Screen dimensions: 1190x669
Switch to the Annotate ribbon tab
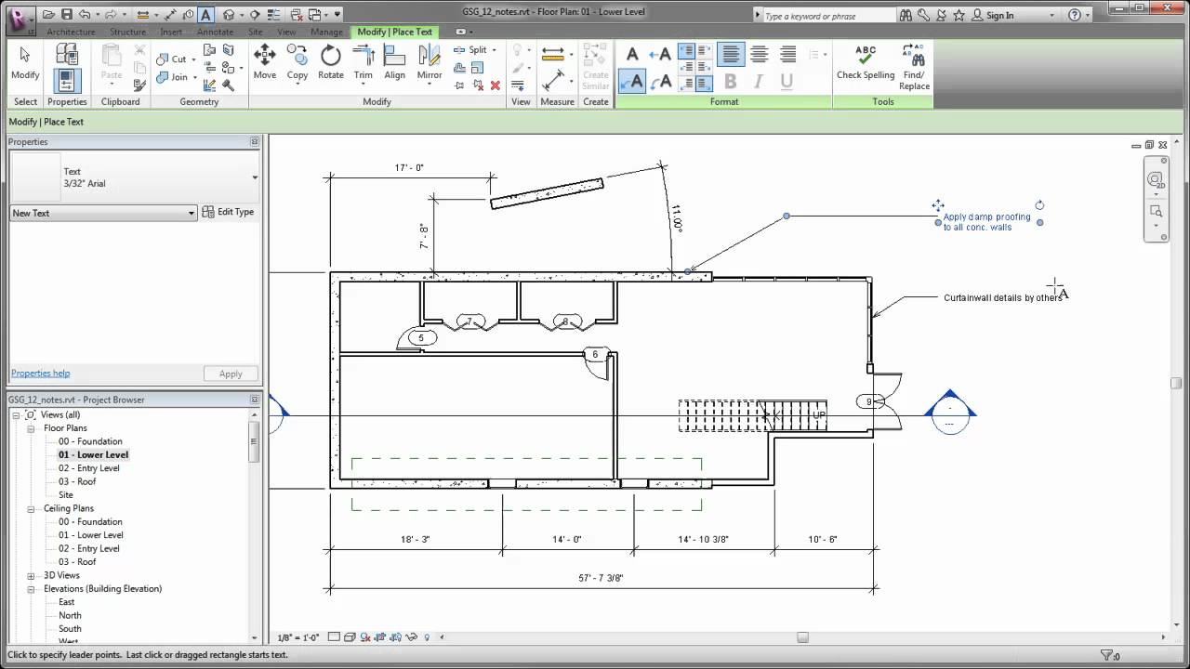click(x=215, y=31)
